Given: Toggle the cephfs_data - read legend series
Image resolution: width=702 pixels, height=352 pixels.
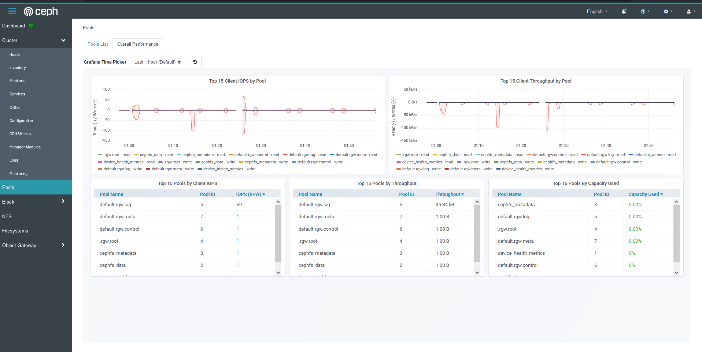Looking at the screenshot, I should pos(155,155).
